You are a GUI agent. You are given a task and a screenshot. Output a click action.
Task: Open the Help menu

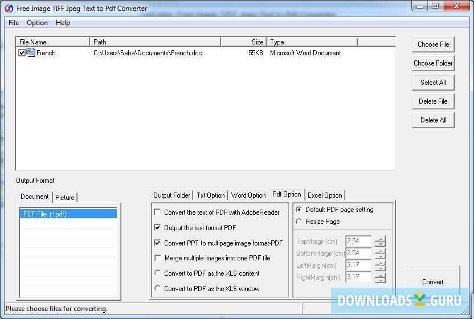pos(63,23)
